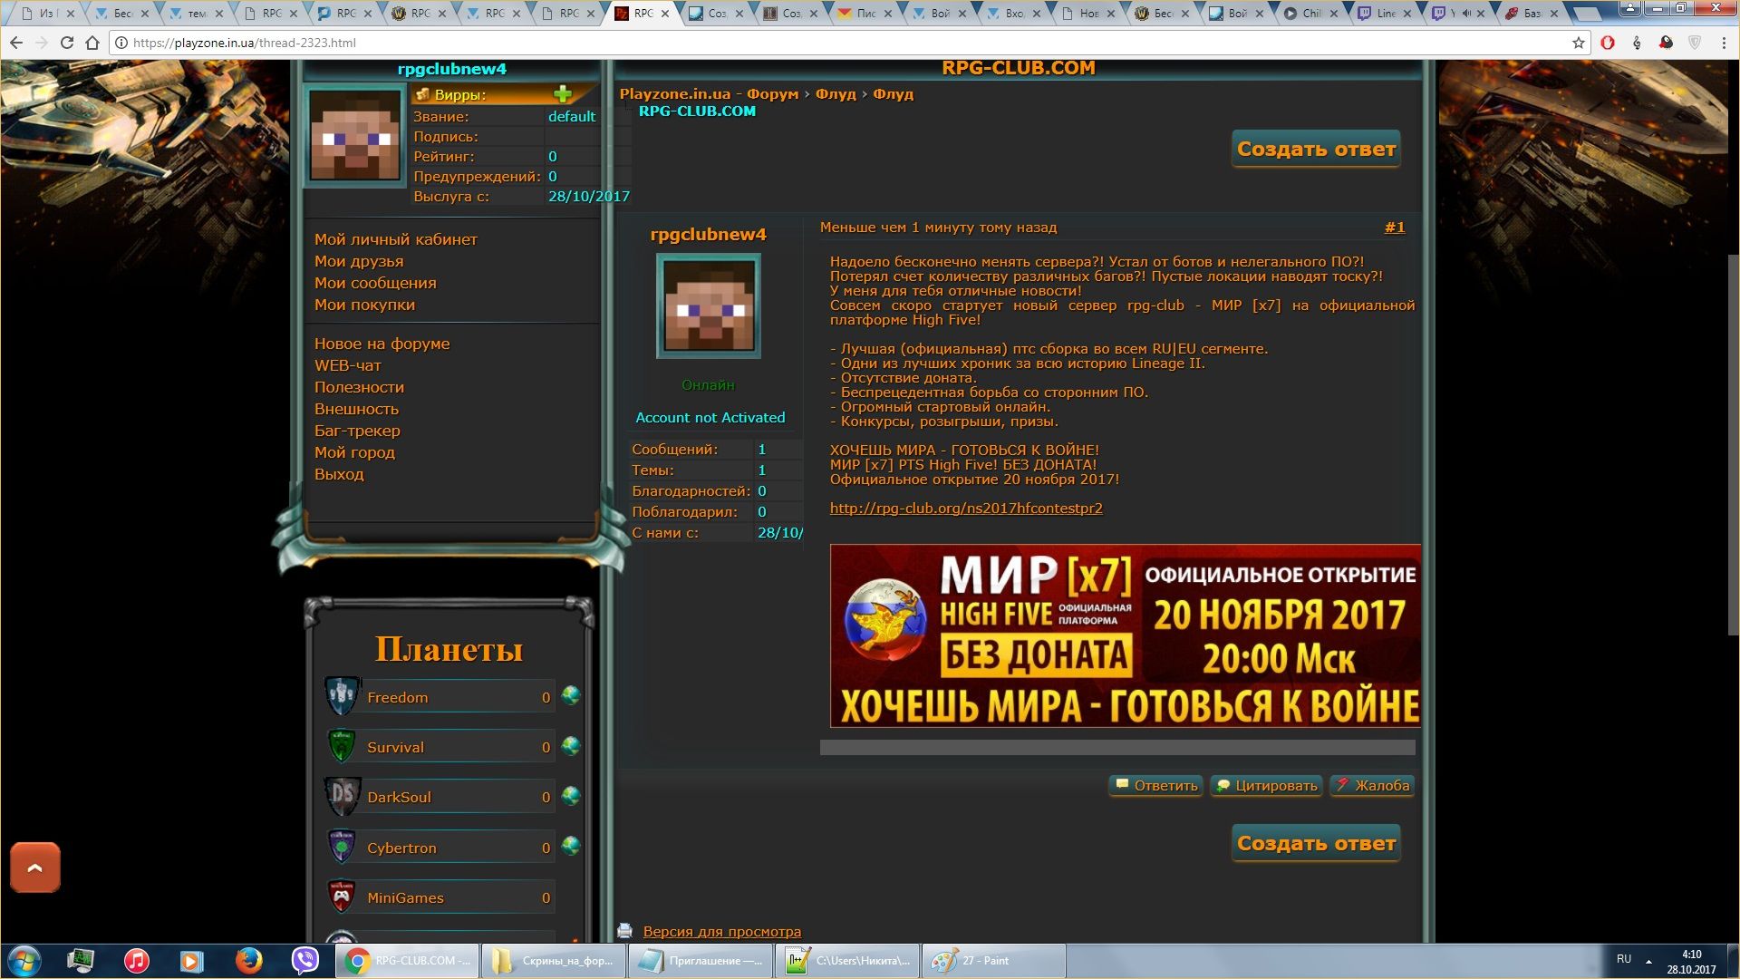This screenshot has height=979, width=1740.
Task: Open Viber from the taskbar
Action: coord(305,961)
